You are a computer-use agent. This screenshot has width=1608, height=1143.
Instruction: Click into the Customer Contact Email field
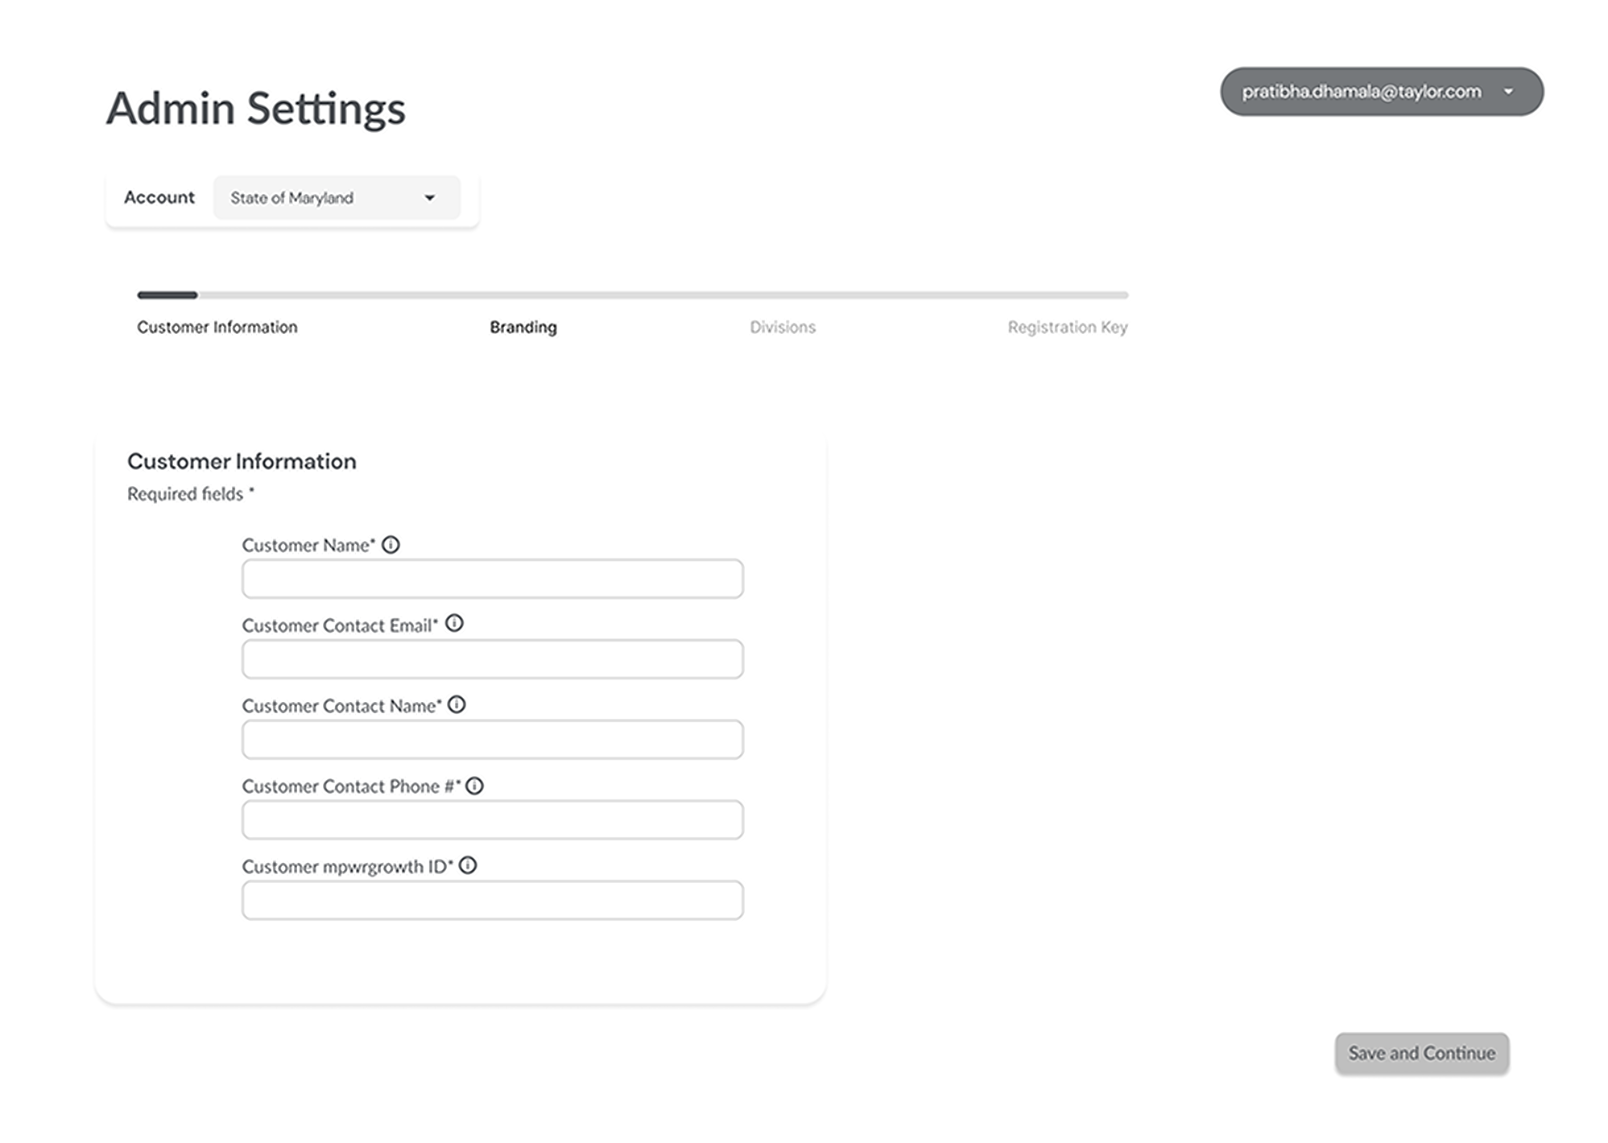[x=492, y=659]
